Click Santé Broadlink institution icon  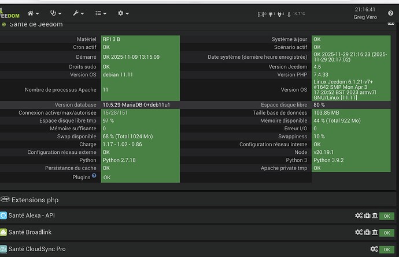point(375,232)
